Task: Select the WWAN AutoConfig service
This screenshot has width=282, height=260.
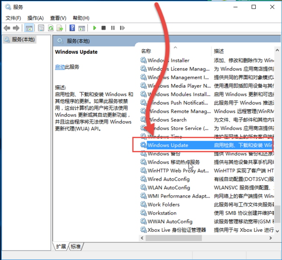Action: 207,222
